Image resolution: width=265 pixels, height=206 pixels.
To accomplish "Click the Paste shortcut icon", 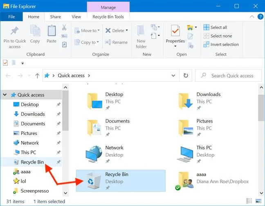I will tap(64, 45).
